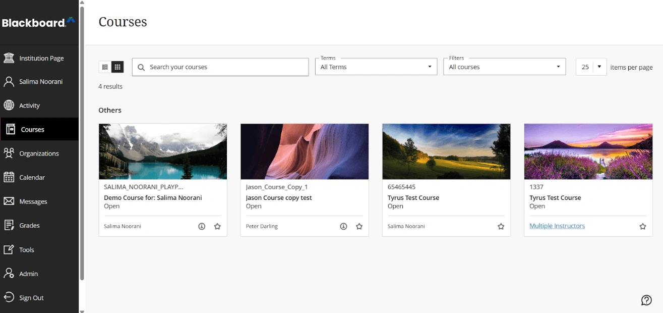663x313 pixels.
Task: Select Organizations in sidebar
Action: [x=39, y=153]
